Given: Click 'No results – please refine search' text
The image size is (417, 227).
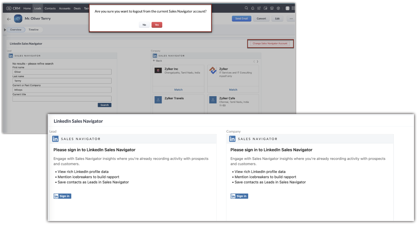Looking at the screenshot, I should point(33,64).
